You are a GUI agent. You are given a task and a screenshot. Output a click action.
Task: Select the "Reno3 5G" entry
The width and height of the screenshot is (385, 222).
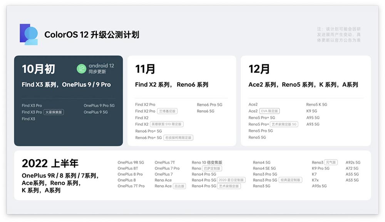point(261,186)
